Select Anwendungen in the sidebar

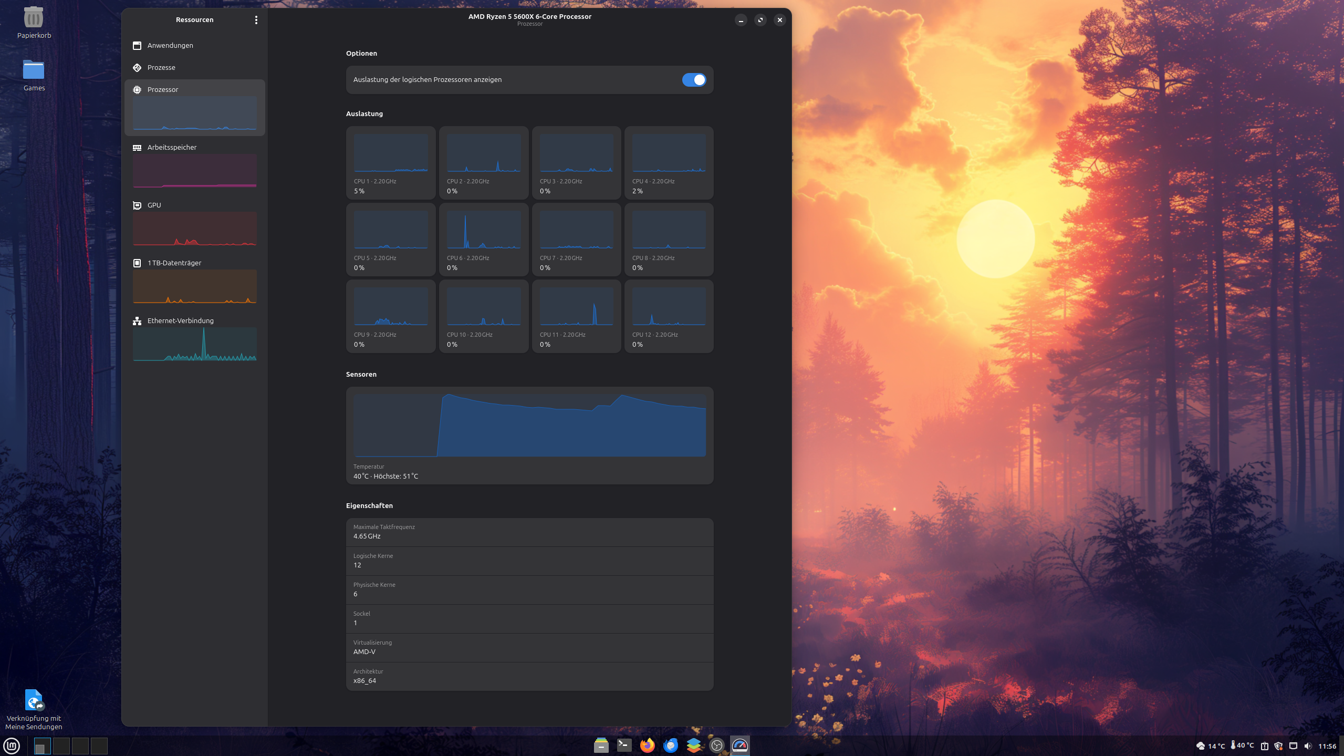coord(170,45)
